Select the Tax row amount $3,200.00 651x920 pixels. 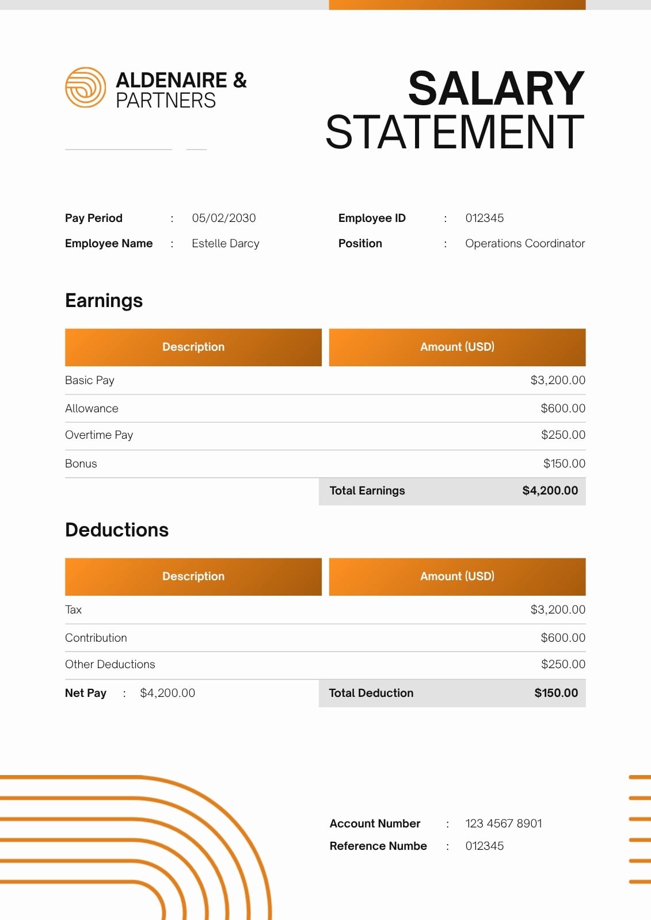coord(558,609)
